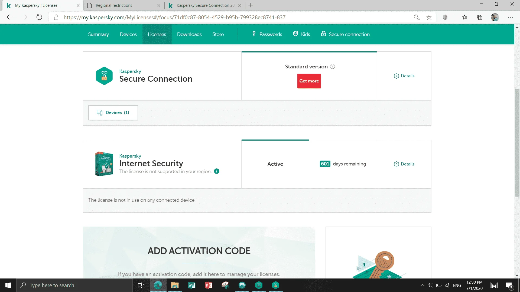Open the Windows Start menu
The width and height of the screenshot is (520, 292).
[8, 285]
